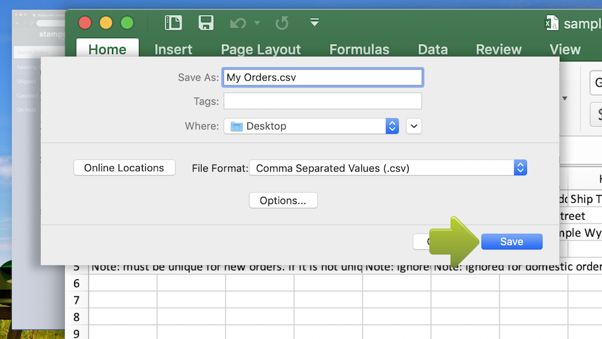
Task: Click the Online Locations button
Action: click(125, 168)
